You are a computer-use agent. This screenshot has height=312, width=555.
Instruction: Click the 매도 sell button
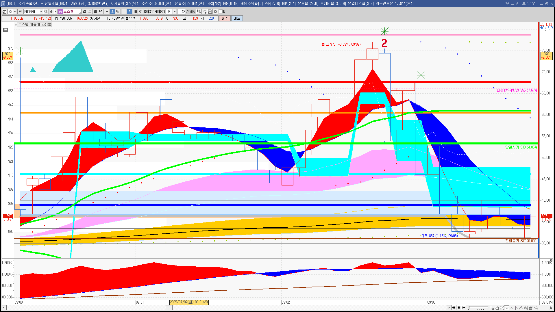pyautogui.click(x=237, y=18)
